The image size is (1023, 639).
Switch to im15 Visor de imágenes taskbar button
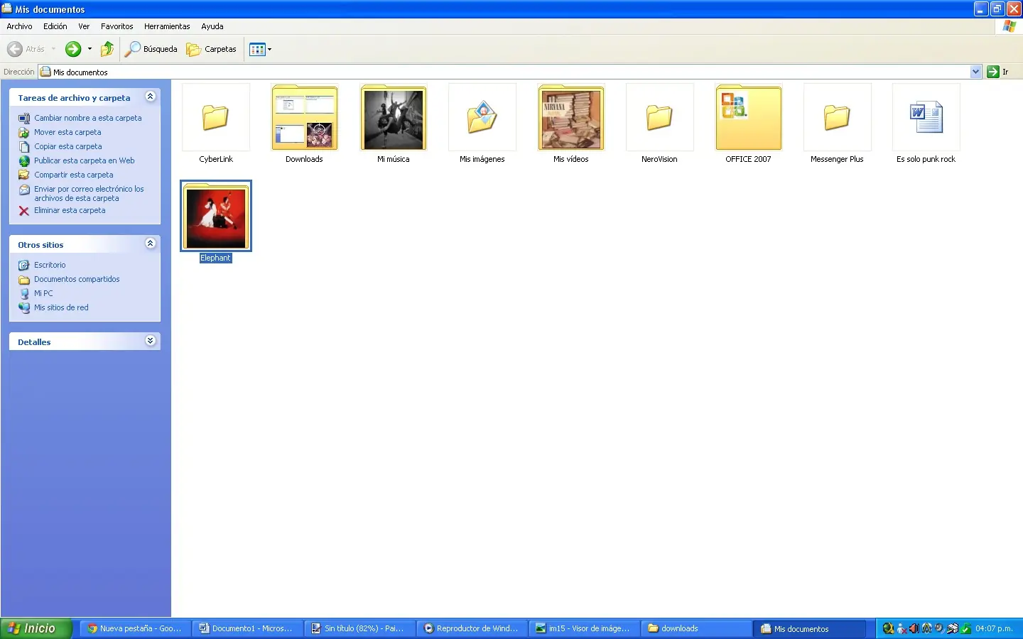point(584,628)
